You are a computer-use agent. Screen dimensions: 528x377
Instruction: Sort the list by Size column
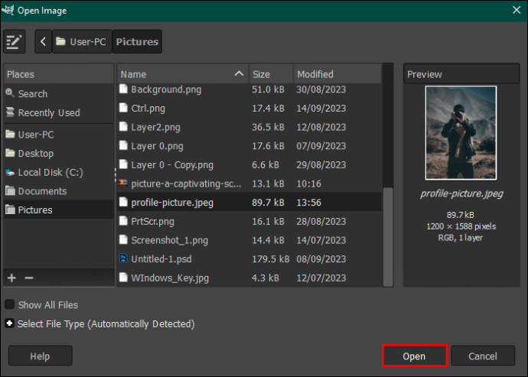271,74
